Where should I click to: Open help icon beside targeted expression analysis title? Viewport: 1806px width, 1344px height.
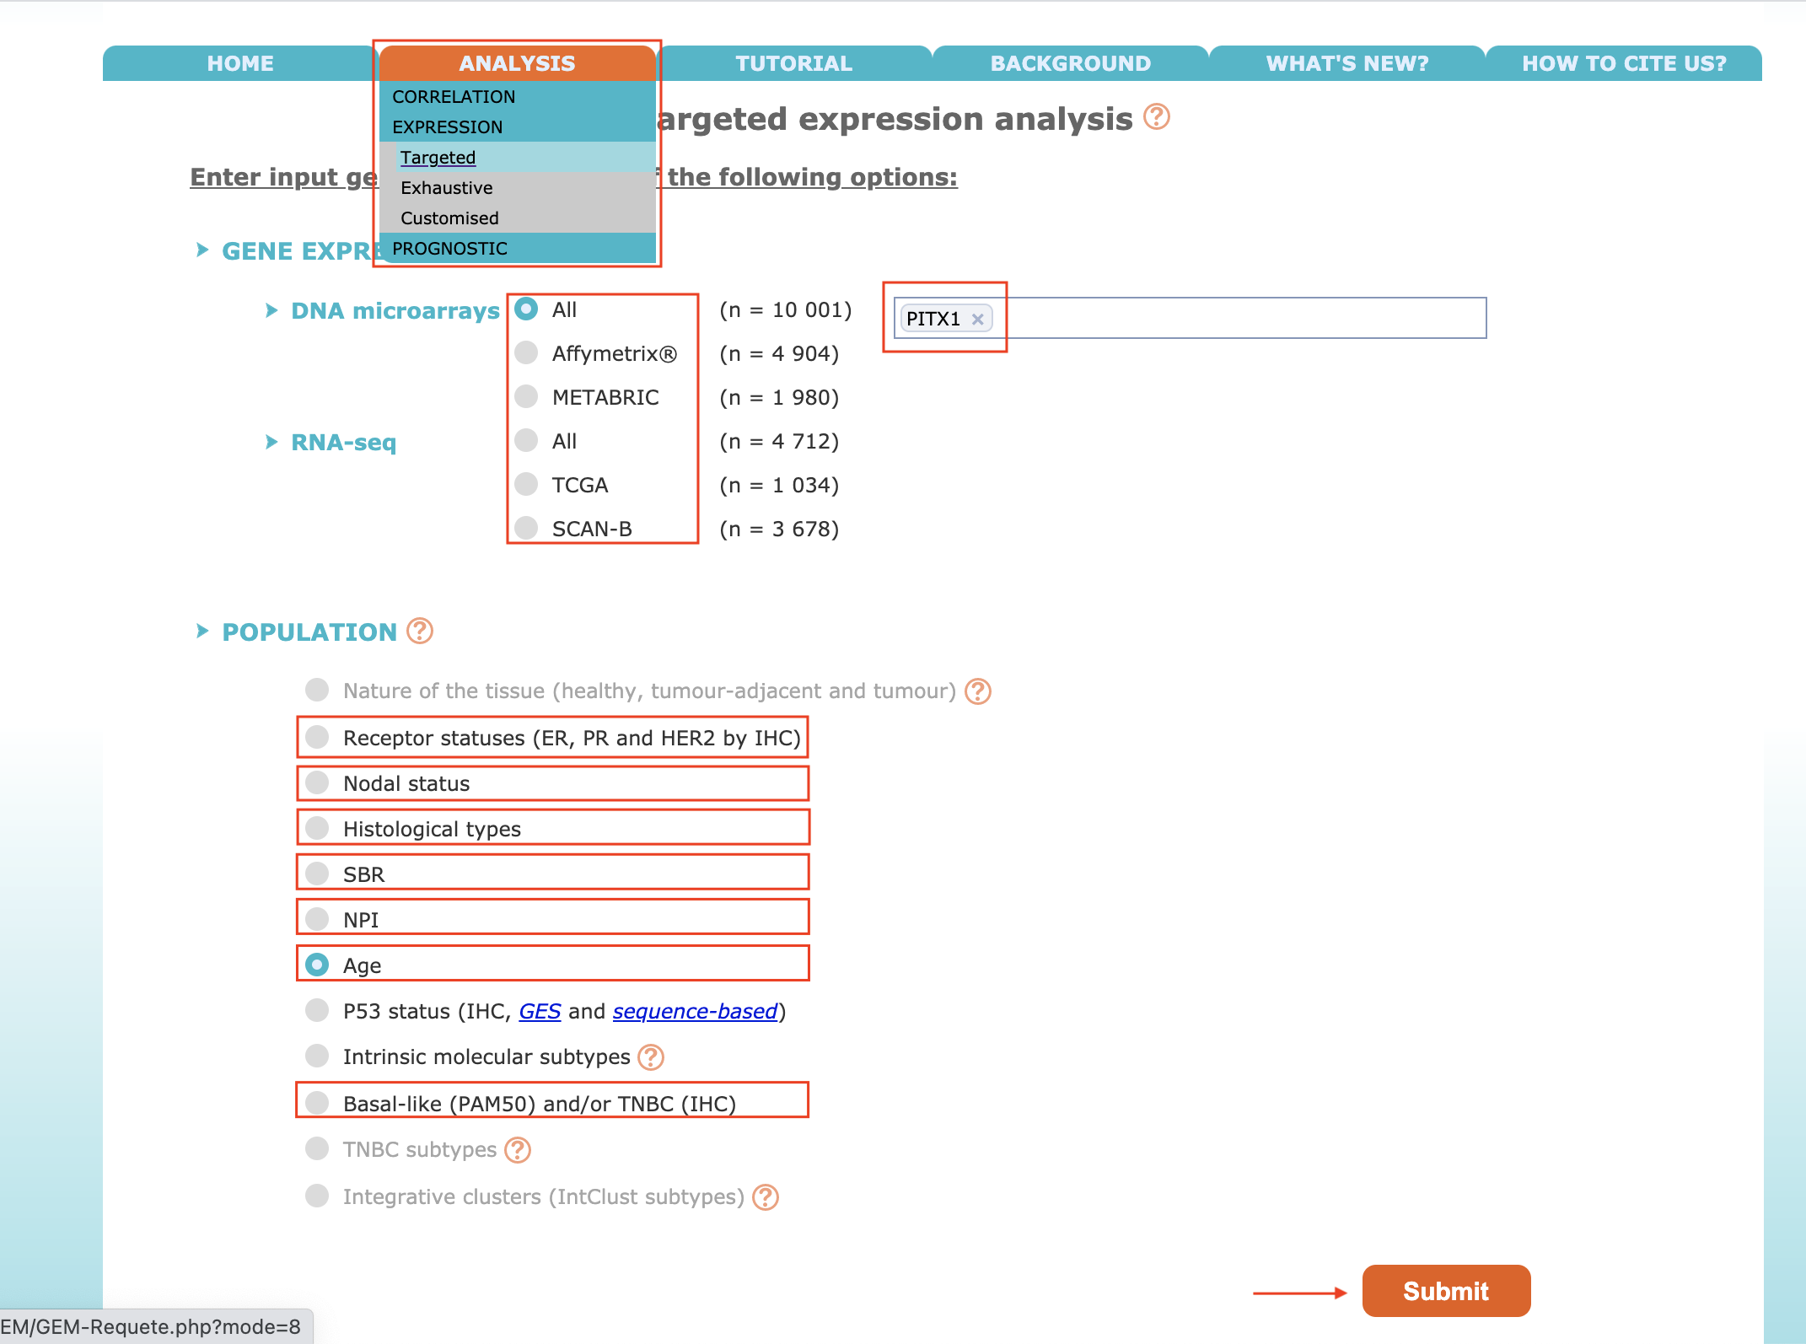[1156, 116]
